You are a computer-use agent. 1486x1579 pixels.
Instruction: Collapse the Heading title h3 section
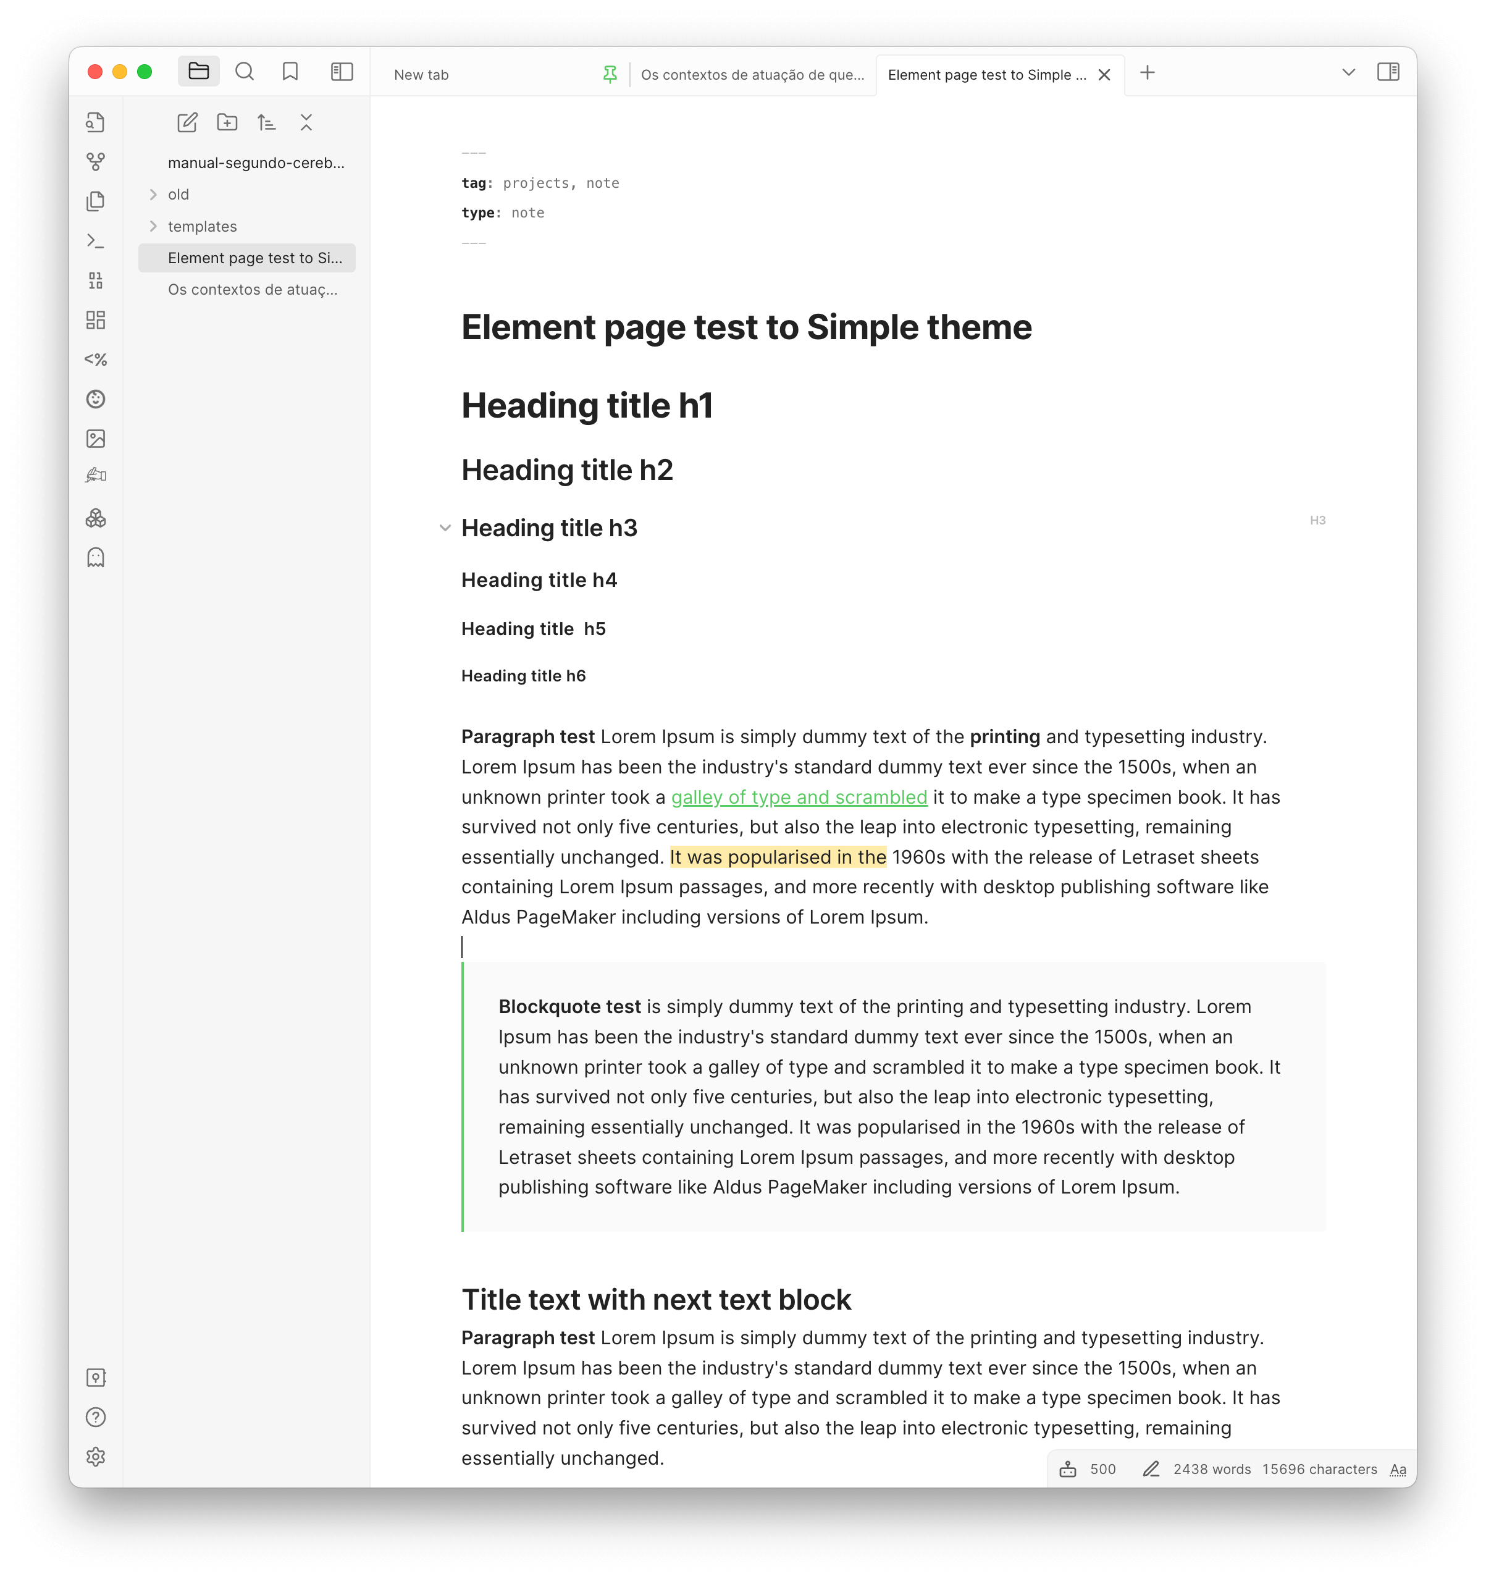[445, 528]
